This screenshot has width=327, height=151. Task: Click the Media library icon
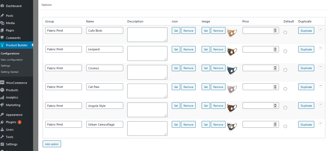(2, 23)
